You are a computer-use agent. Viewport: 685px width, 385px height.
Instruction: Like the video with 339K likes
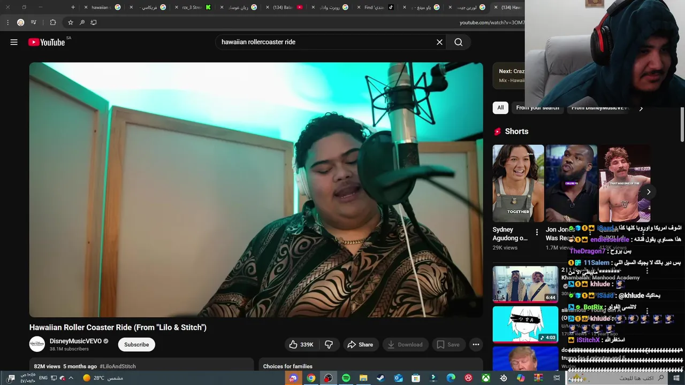tap(302, 345)
